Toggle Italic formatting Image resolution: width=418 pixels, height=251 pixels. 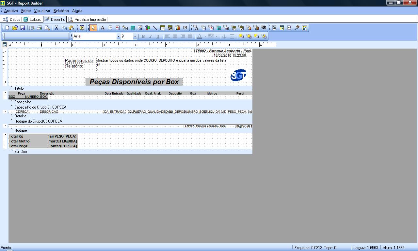(x=151, y=37)
